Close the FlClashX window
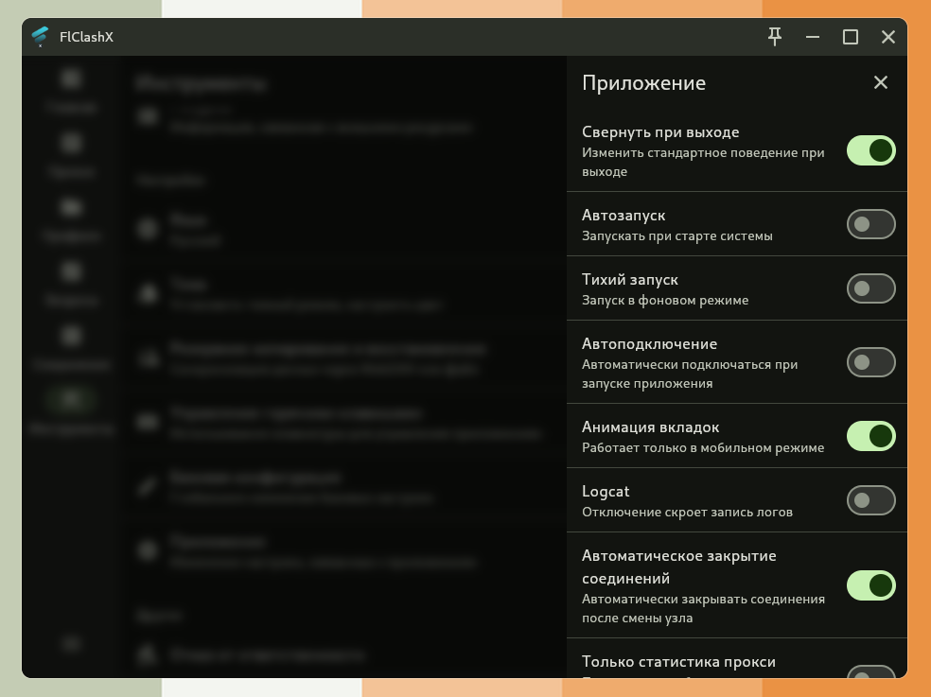The width and height of the screenshot is (931, 697). tap(887, 37)
